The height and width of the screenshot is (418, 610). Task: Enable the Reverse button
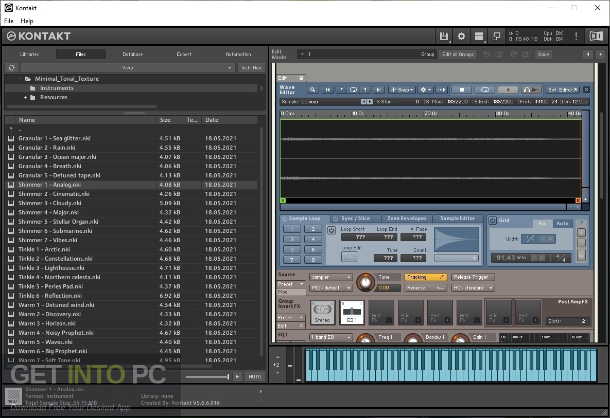[425, 288]
